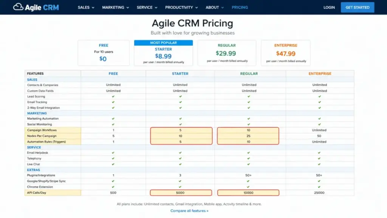Click the Contacts & Companies row label

(x=43, y=85)
